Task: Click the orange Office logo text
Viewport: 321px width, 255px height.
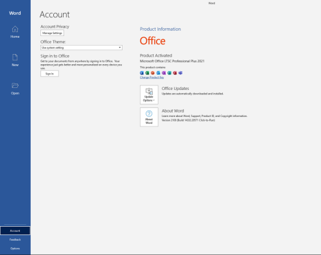Action: pyautogui.click(x=153, y=41)
